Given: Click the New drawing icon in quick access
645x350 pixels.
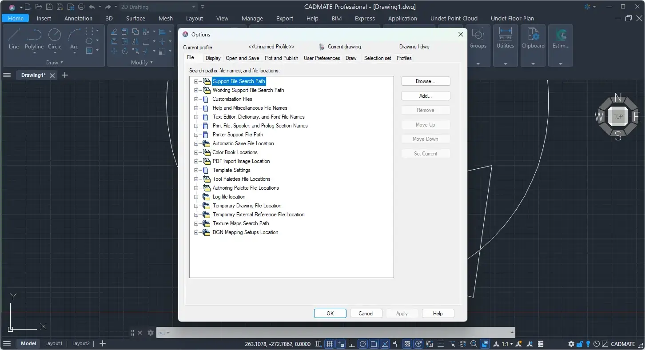Looking at the screenshot, I should tap(28, 7).
